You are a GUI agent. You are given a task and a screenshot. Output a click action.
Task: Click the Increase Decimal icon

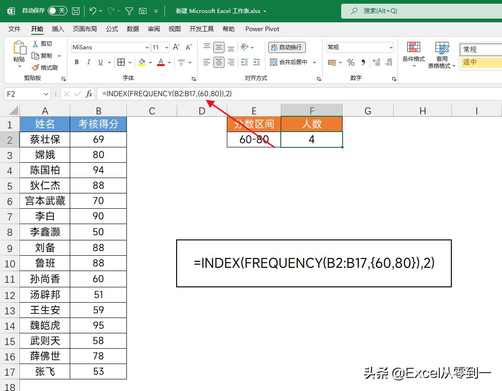coord(376,62)
